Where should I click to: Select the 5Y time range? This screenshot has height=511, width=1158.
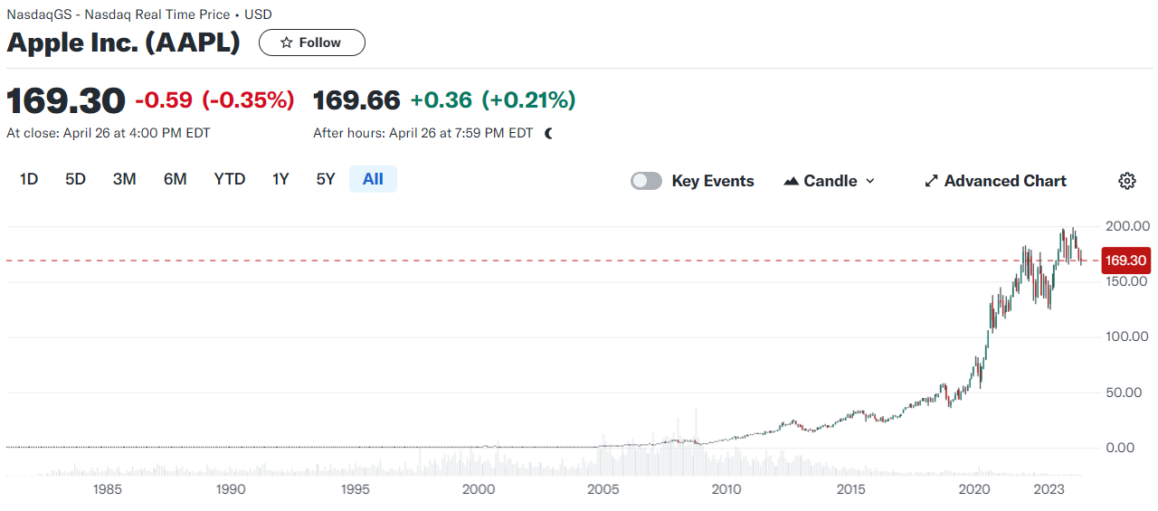click(326, 179)
